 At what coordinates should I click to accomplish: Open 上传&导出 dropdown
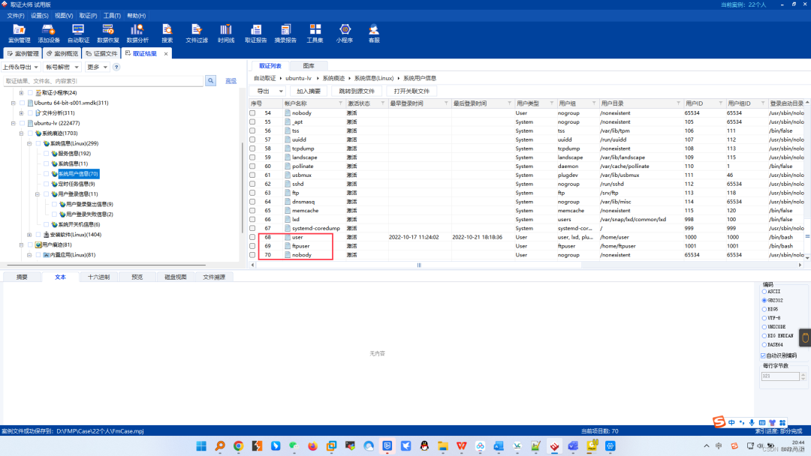20,67
